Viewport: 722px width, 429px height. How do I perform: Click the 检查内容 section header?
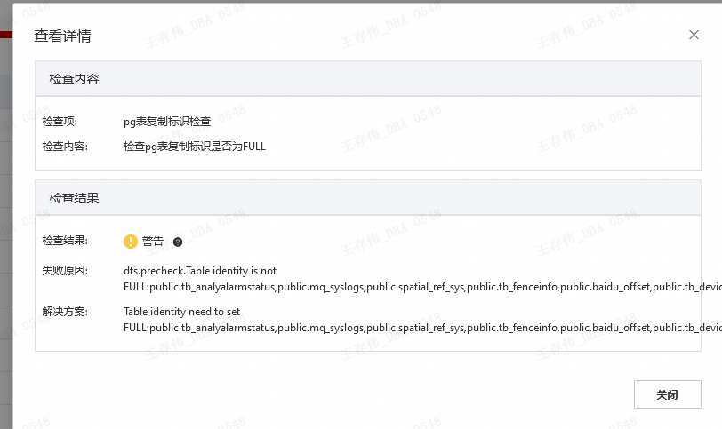click(75, 79)
